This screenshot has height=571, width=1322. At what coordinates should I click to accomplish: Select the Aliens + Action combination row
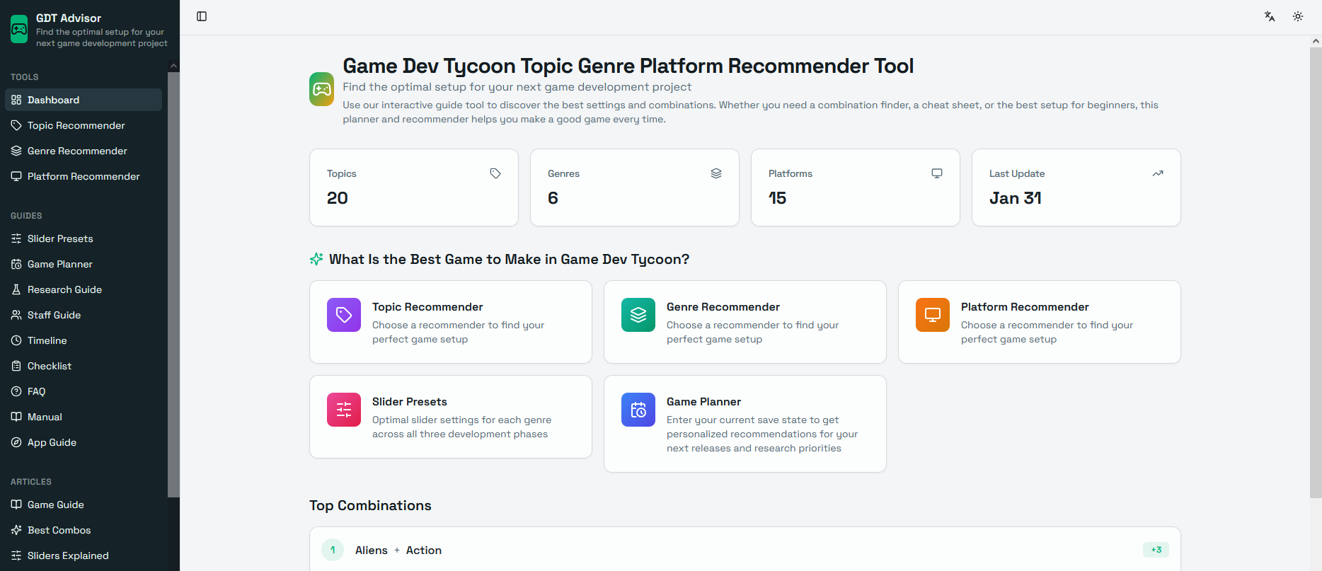tap(745, 550)
